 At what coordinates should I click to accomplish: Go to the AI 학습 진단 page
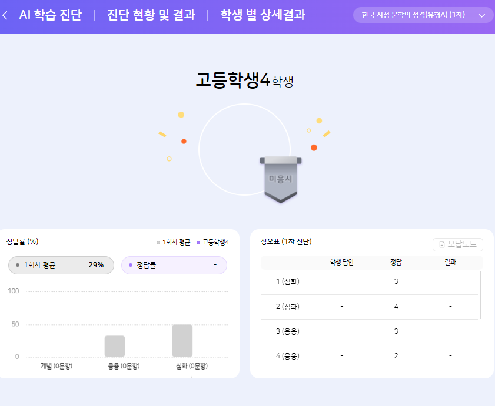pyautogui.click(x=50, y=15)
